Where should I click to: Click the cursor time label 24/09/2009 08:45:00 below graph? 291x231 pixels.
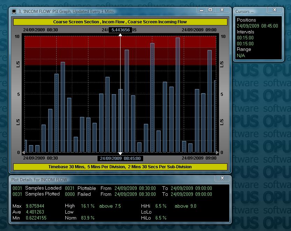coord(120,159)
